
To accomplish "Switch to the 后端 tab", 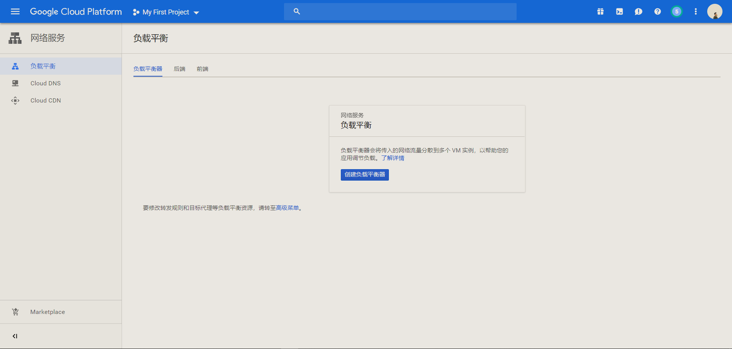I will click(180, 69).
